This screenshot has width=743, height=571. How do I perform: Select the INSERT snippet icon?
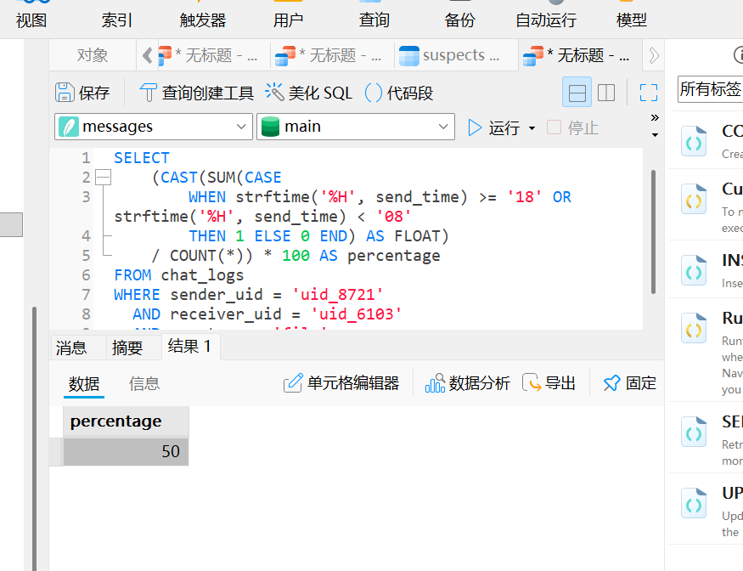pos(694,270)
